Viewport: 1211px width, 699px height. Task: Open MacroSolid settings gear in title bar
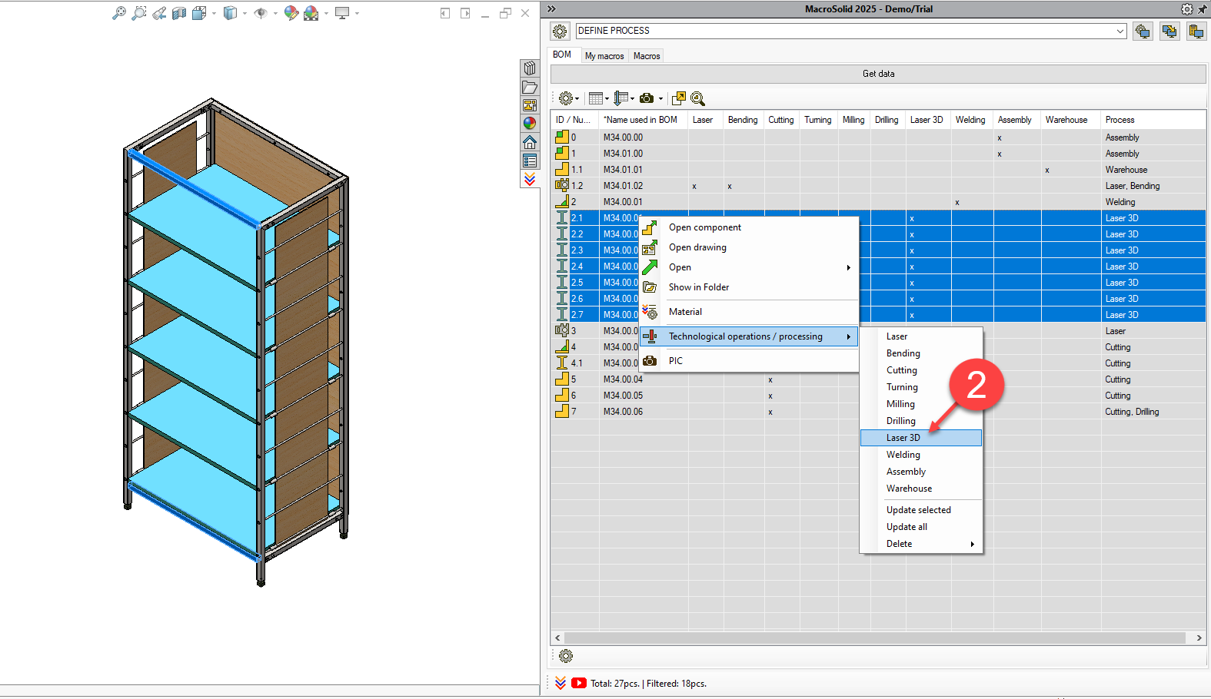pos(1187,9)
